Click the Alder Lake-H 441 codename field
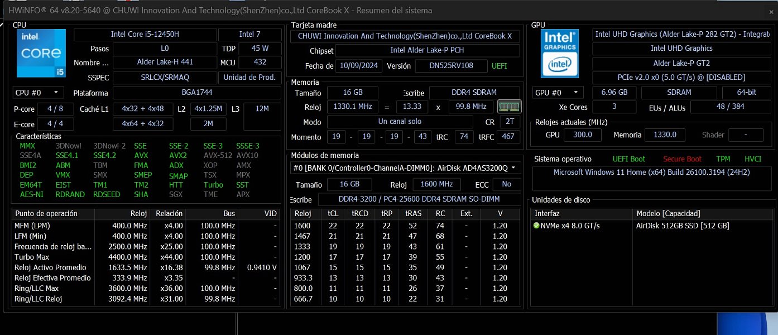The width and height of the screenshot is (778, 335). (x=165, y=63)
